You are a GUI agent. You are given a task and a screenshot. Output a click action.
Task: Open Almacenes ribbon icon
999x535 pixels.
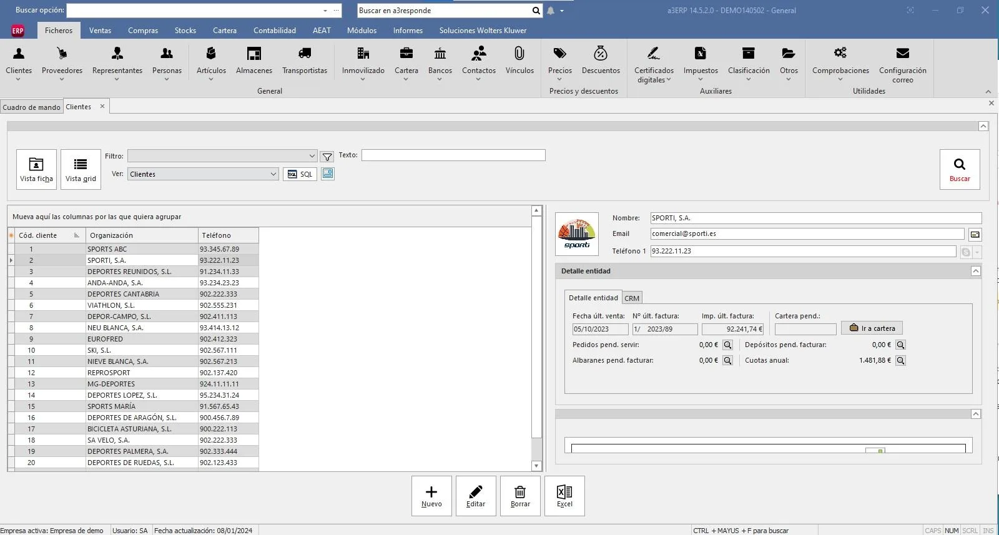click(254, 62)
